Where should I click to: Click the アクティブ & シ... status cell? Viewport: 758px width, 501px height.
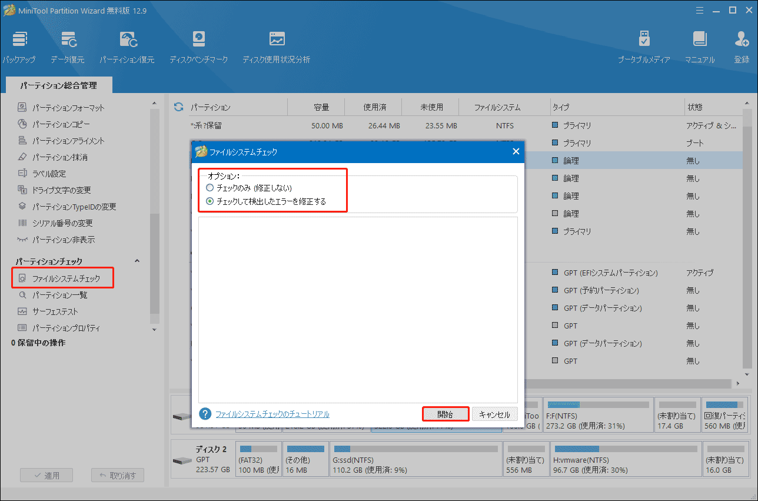click(711, 125)
